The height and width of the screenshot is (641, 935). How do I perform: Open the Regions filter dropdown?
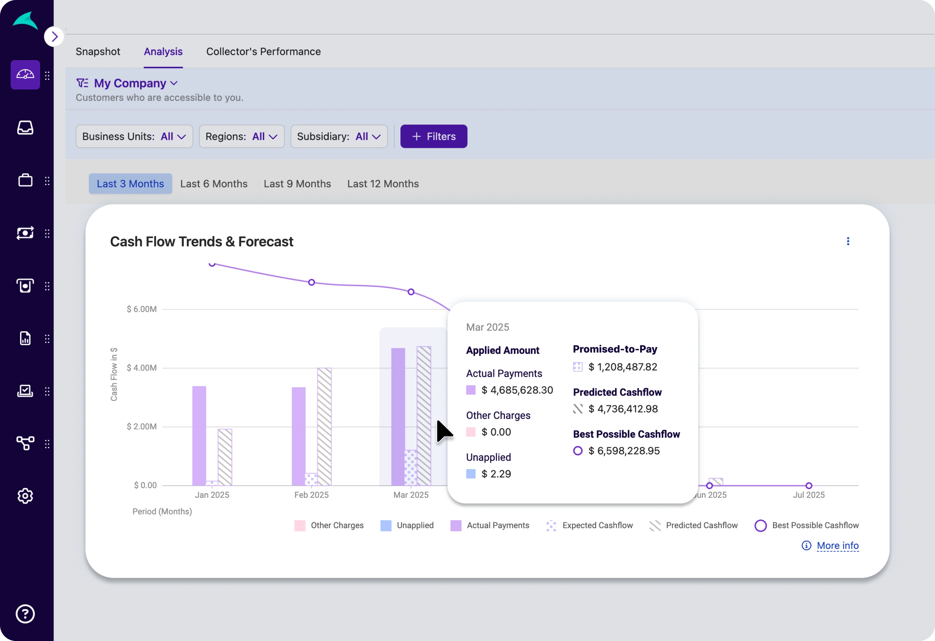click(x=241, y=136)
